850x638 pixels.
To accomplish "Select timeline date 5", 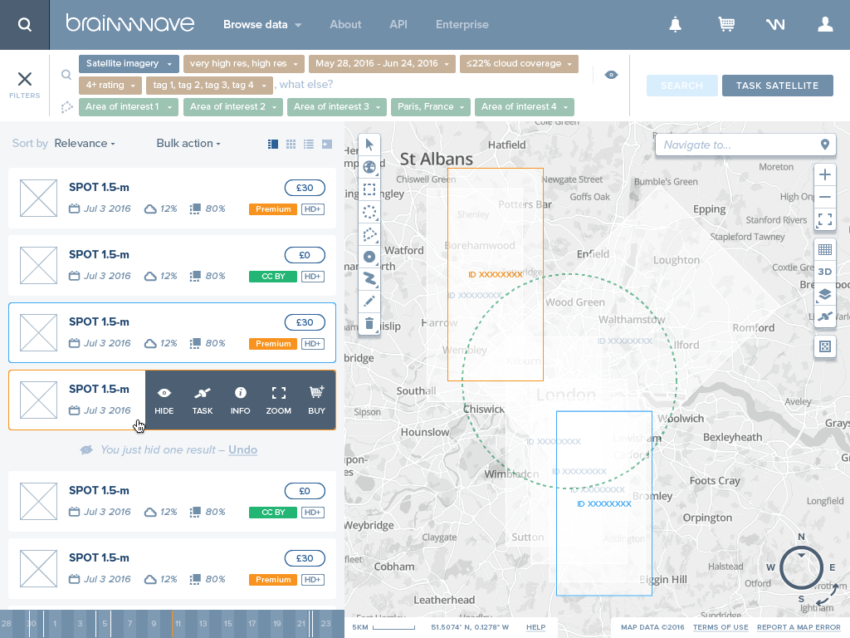I will (105, 624).
